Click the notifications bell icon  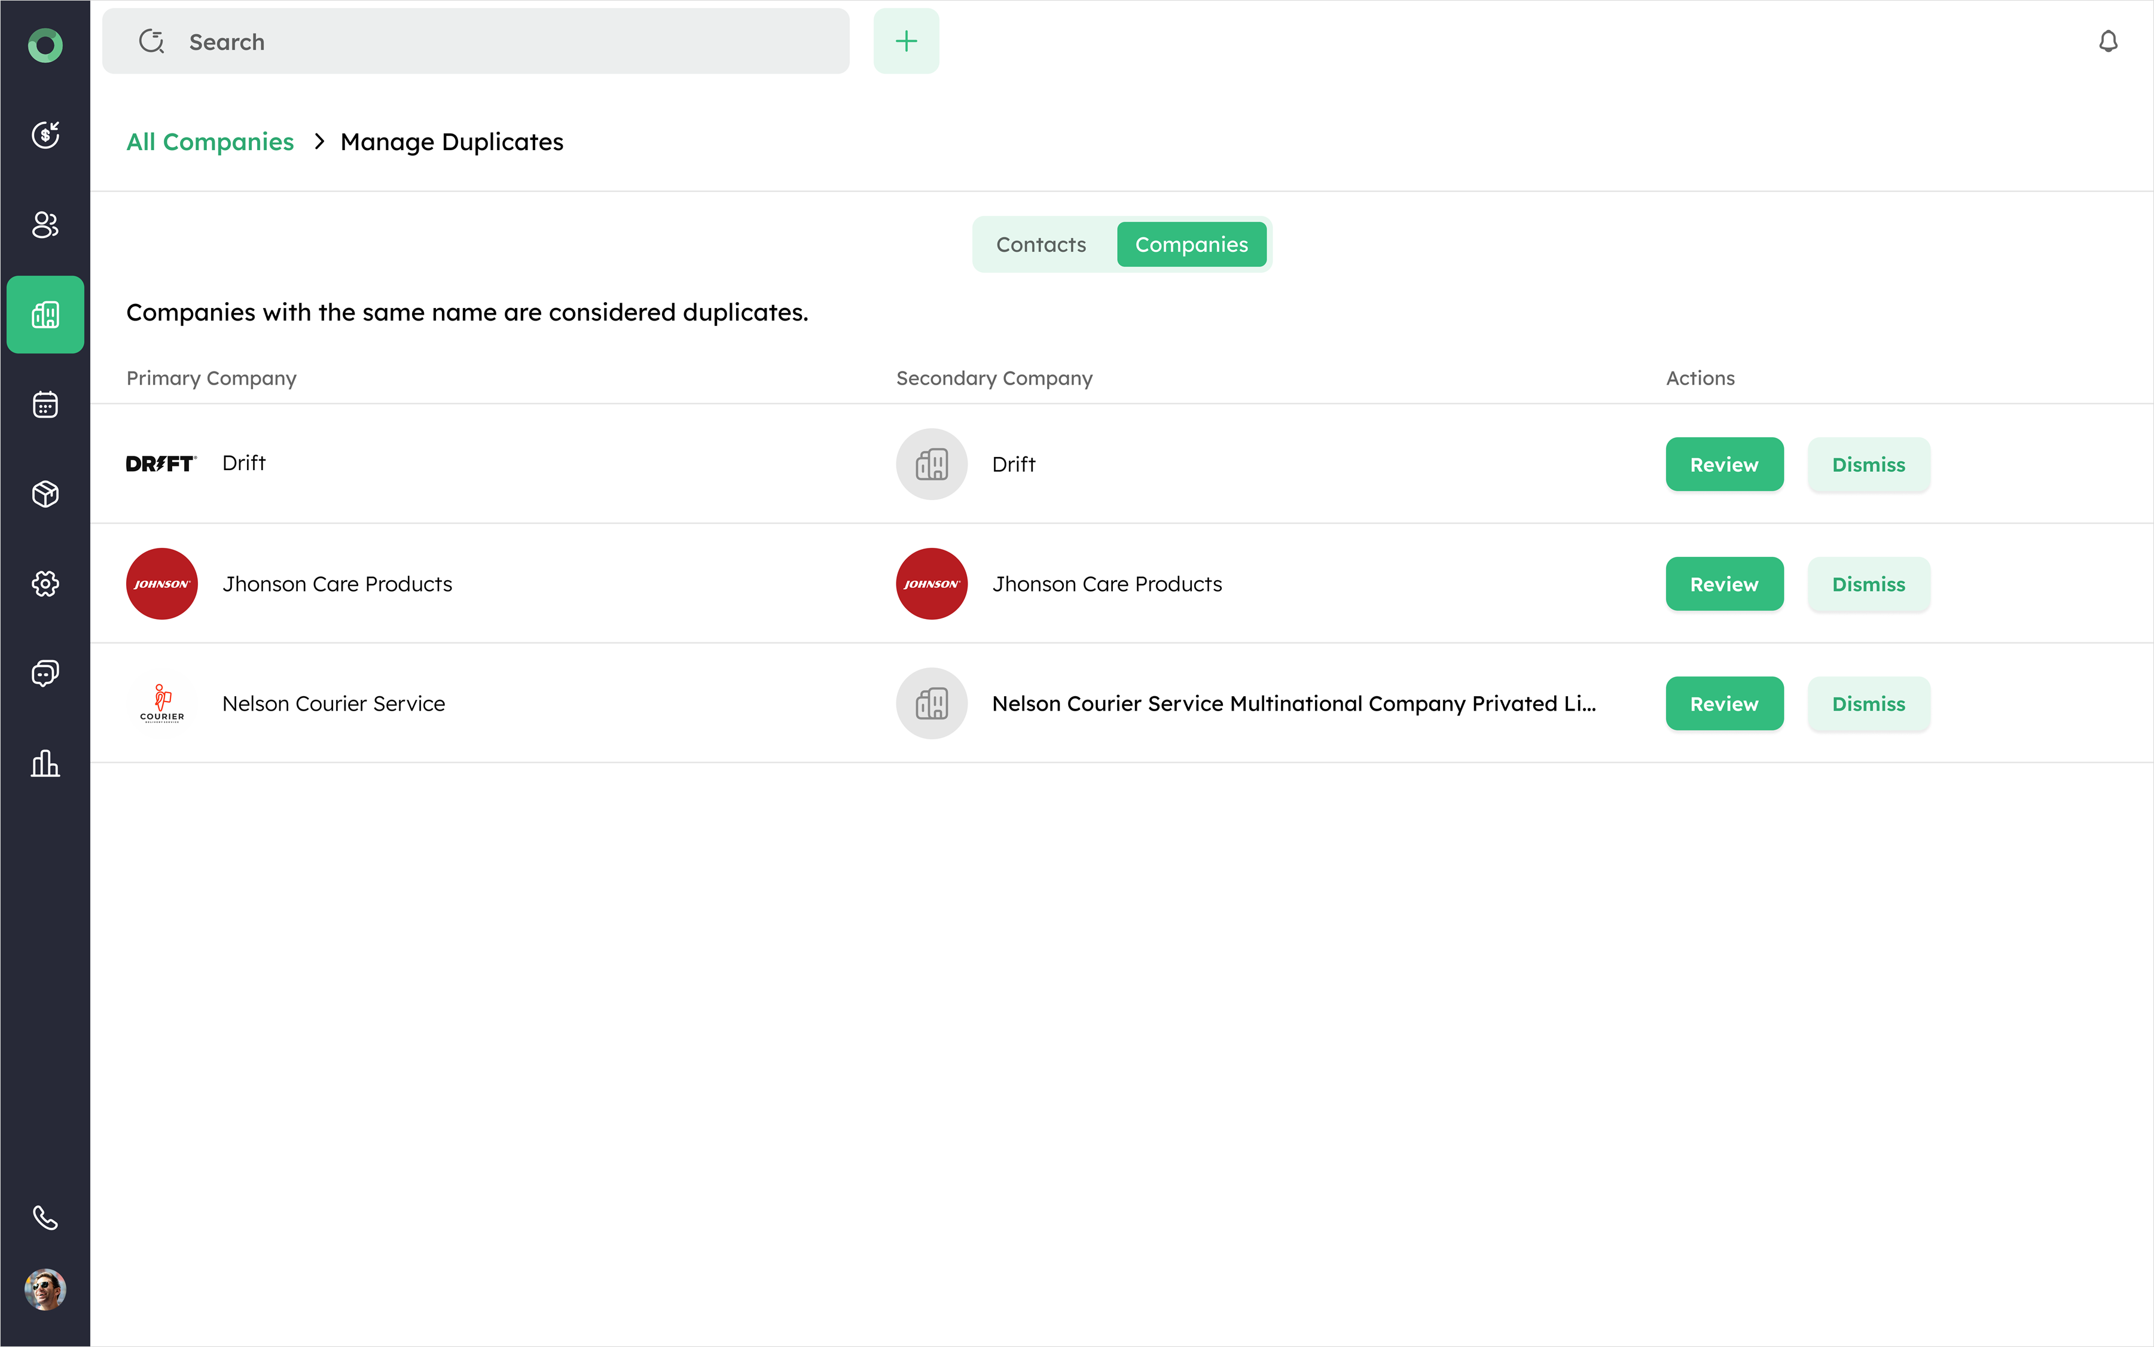click(x=2108, y=42)
